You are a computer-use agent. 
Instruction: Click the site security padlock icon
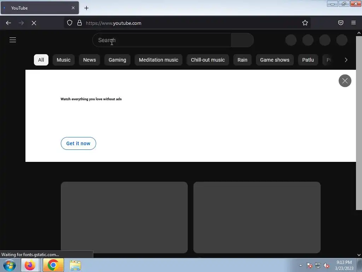point(80,23)
